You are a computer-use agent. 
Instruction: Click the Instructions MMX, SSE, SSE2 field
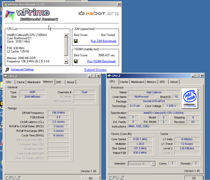coord(164,126)
